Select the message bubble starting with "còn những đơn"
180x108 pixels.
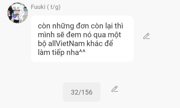[x=82, y=39]
